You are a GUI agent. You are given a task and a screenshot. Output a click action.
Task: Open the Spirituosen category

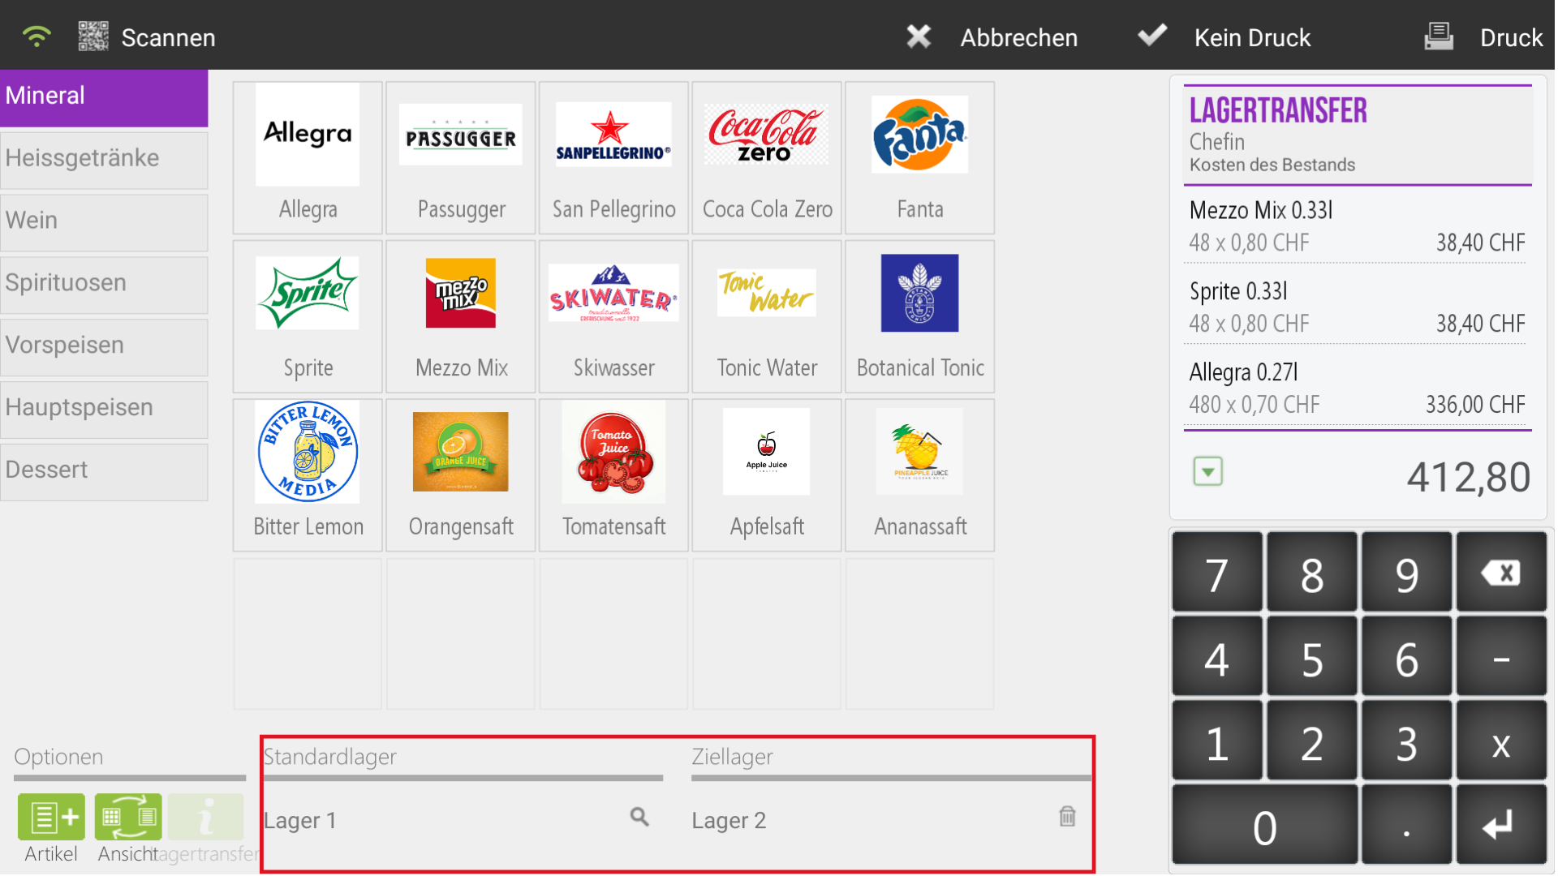tap(104, 285)
